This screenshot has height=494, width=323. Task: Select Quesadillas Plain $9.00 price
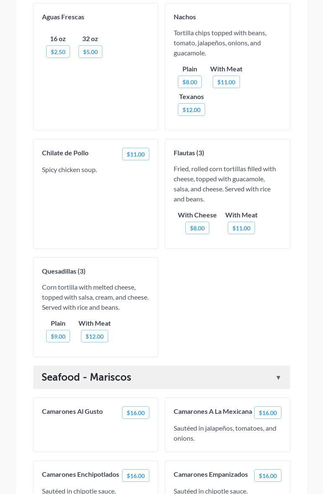pyautogui.click(x=58, y=337)
